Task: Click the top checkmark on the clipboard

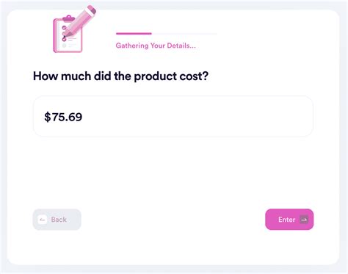Action: pyautogui.click(x=64, y=28)
